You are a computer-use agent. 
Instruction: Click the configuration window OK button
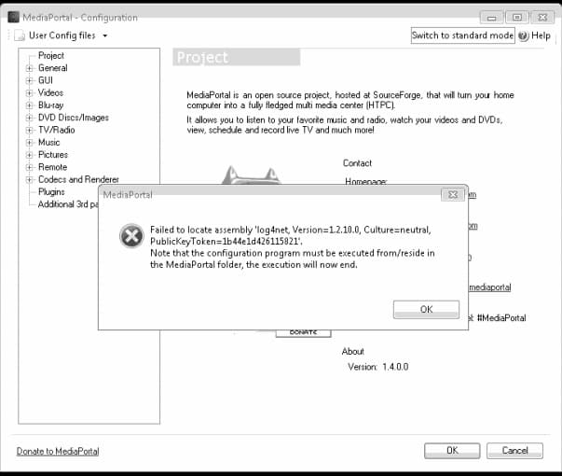452,451
